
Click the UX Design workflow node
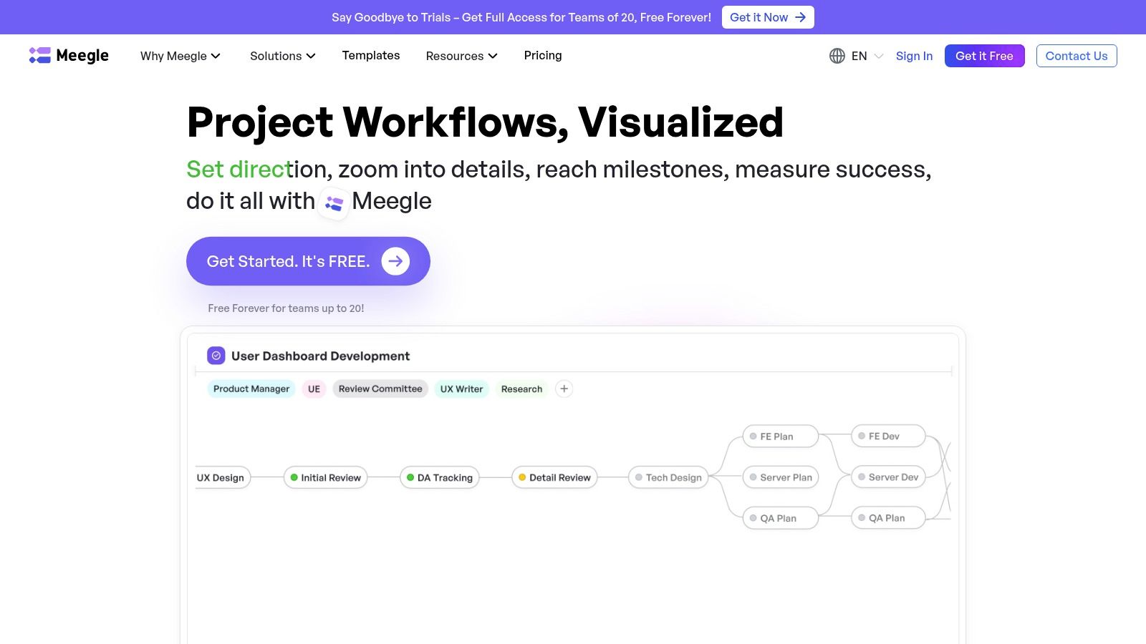[x=222, y=477]
